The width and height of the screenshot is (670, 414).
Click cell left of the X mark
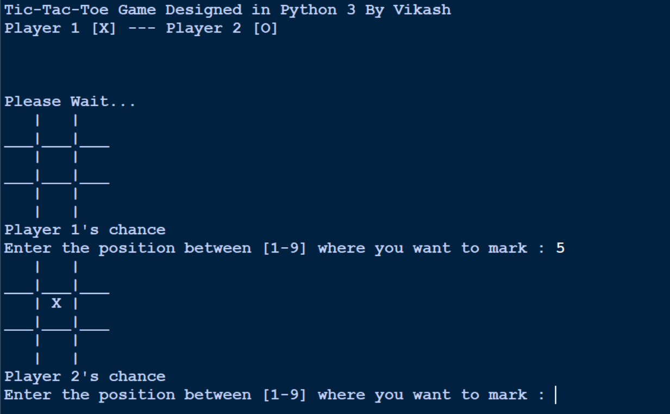[19, 303]
